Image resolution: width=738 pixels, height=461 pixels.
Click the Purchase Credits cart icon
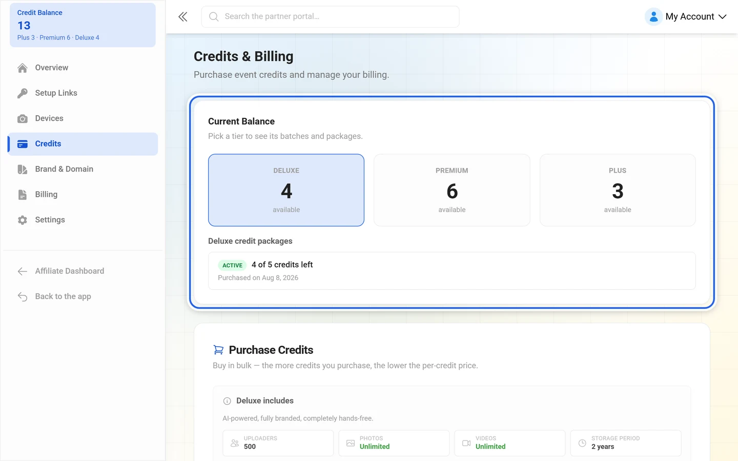click(x=218, y=350)
